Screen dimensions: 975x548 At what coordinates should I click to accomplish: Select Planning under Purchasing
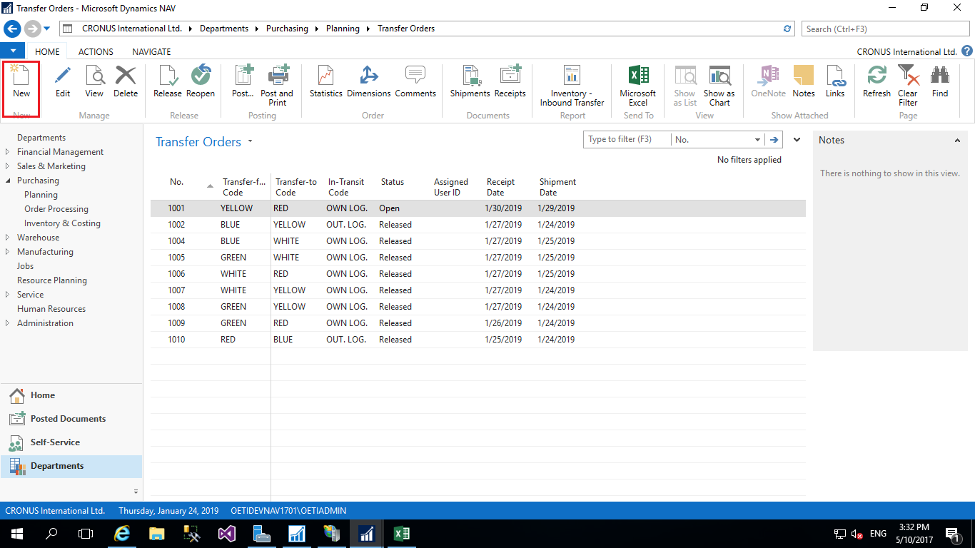point(41,195)
